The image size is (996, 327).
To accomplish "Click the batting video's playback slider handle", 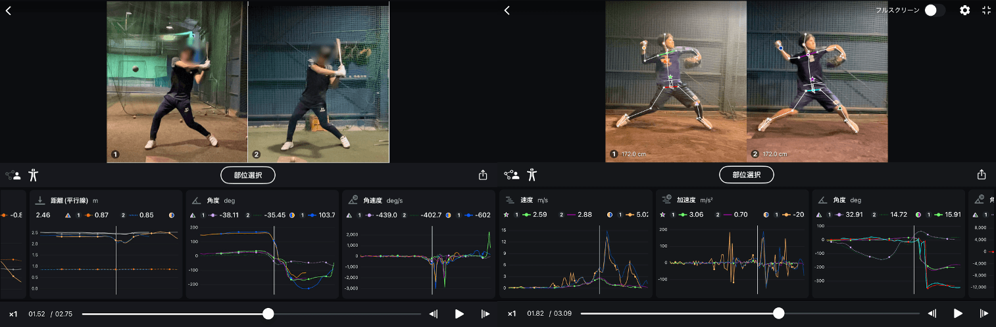I will click(x=268, y=314).
